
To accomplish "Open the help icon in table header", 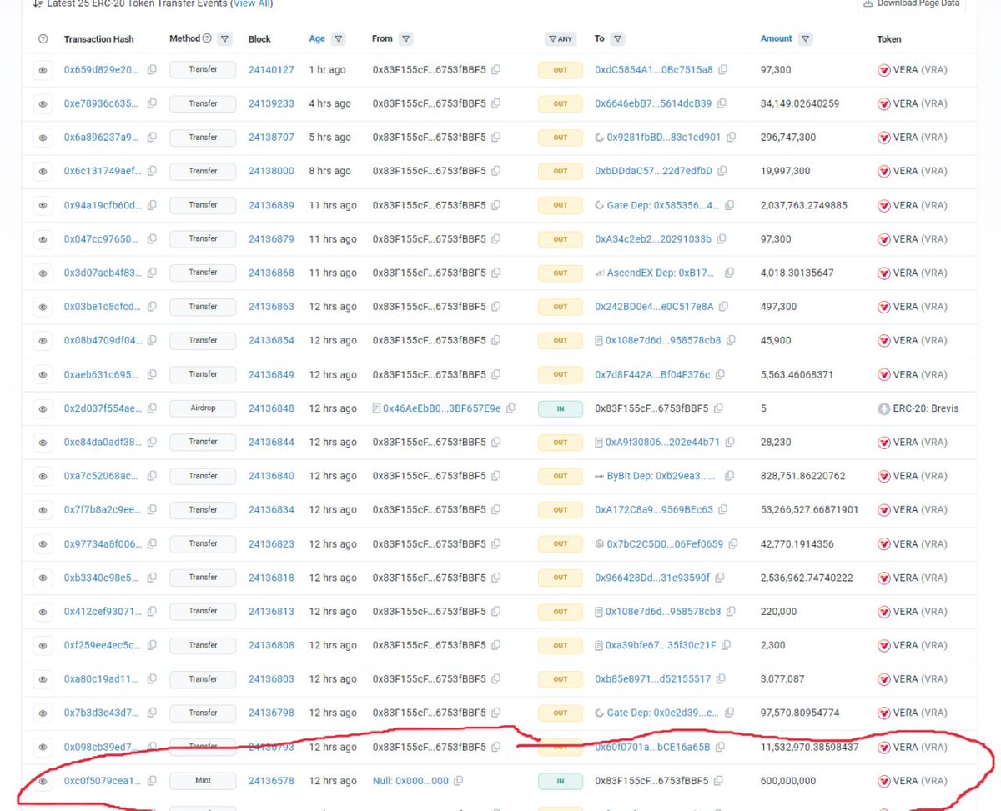I will point(43,39).
